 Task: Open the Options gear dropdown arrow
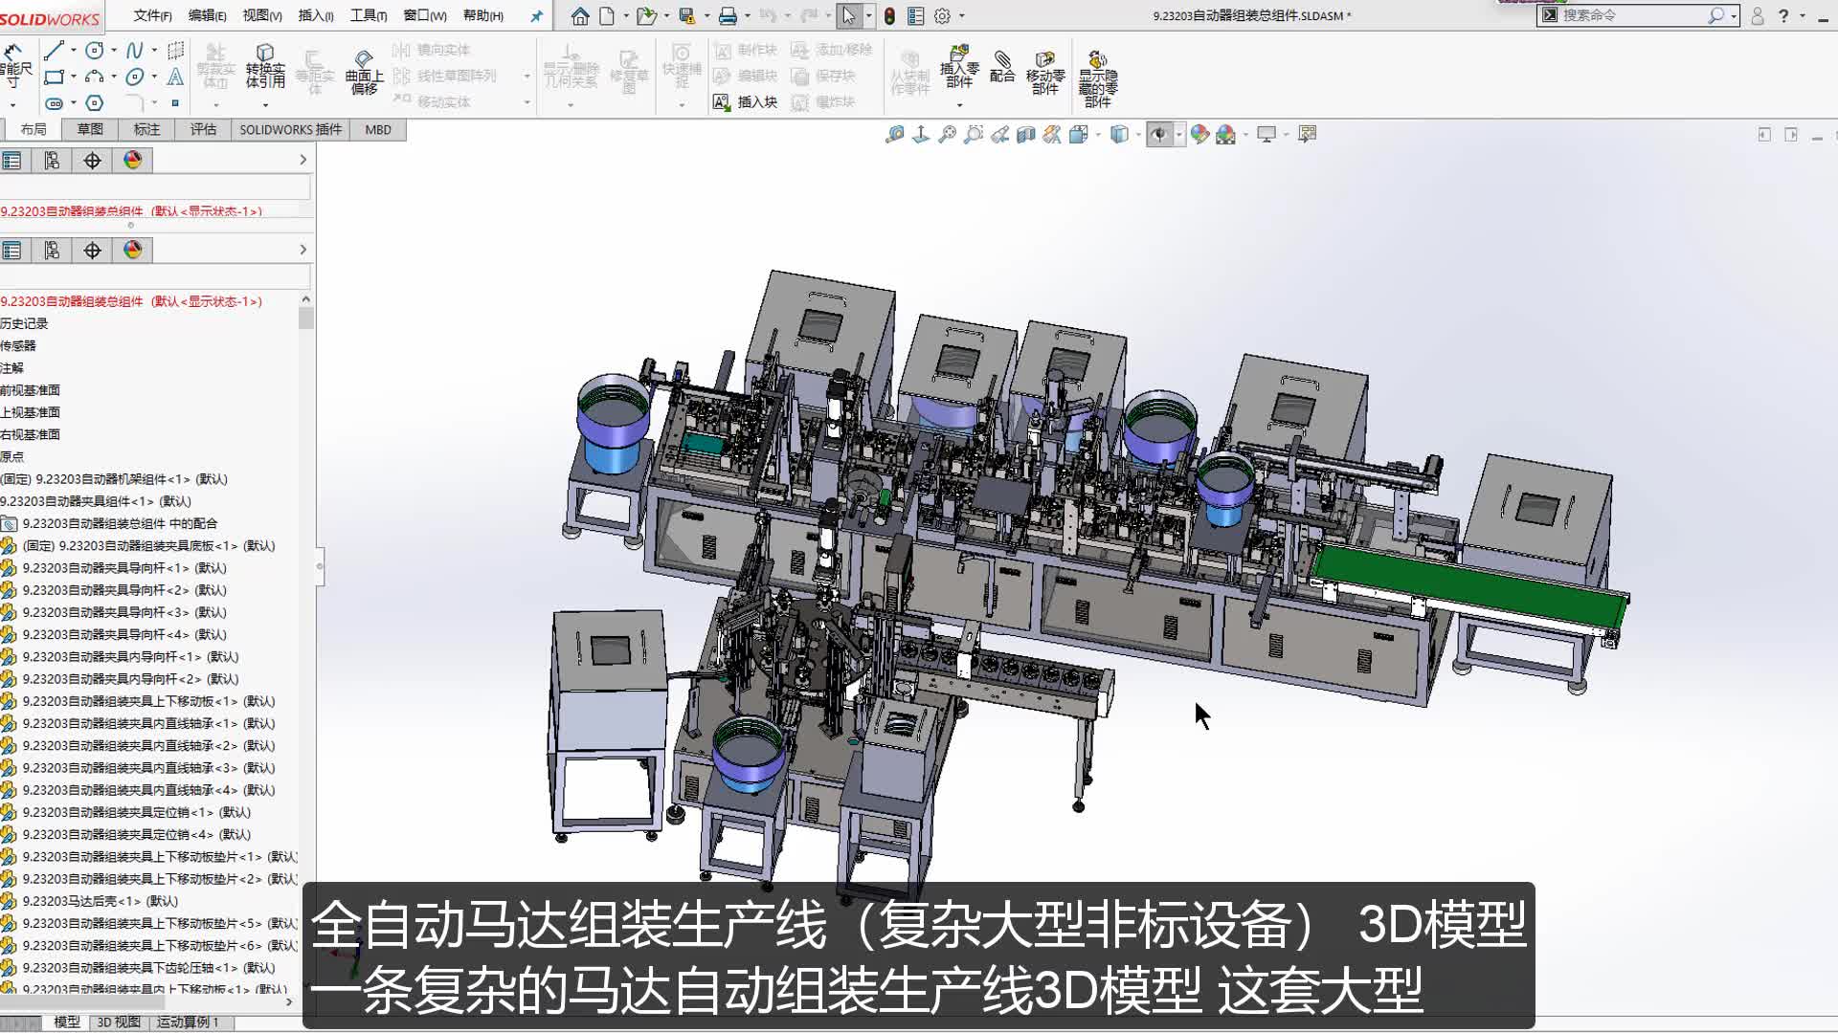(x=962, y=16)
